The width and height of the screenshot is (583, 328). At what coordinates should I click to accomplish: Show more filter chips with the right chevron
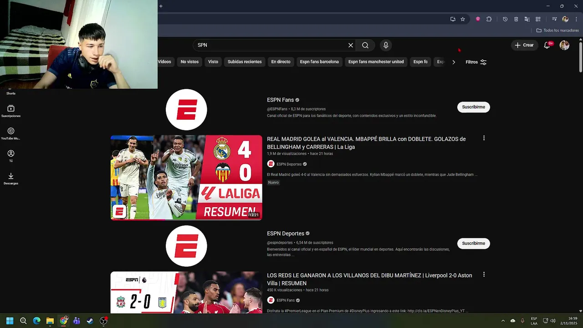(454, 62)
